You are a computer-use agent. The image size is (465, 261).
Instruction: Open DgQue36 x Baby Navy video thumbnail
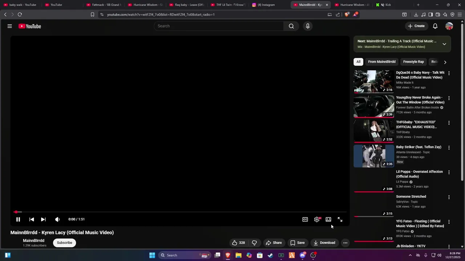coord(374,82)
